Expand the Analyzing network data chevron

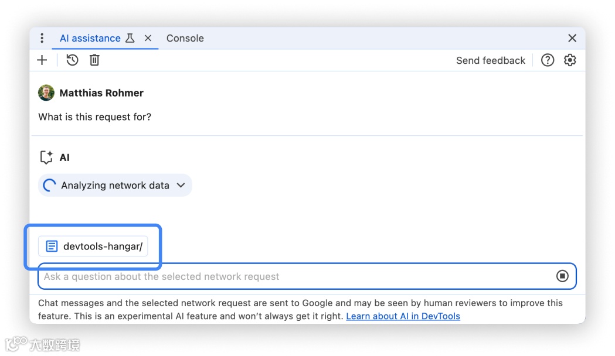(x=181, y=185)
